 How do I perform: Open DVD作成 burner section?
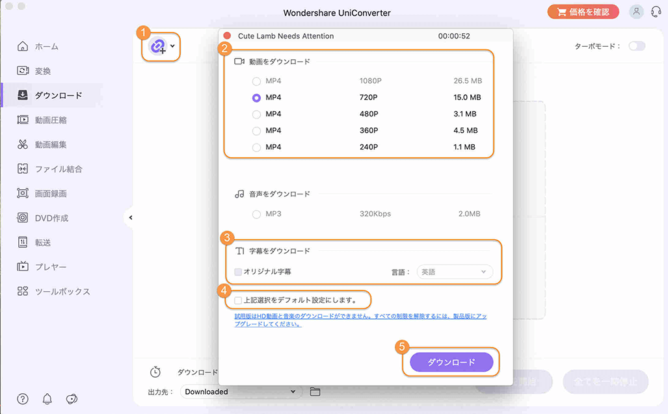coord(51,218)
